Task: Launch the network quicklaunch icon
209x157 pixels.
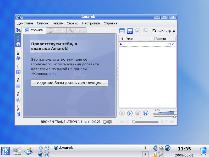Action: point(47,154)
